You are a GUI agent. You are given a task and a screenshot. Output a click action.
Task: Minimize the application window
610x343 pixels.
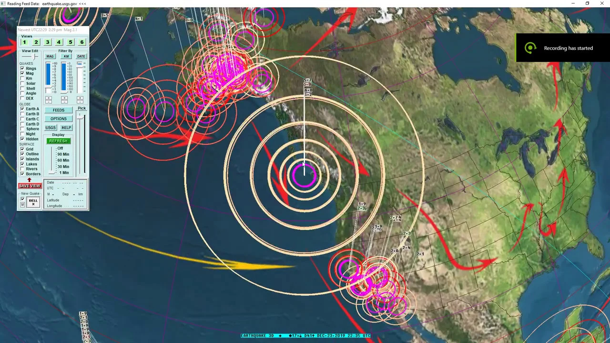pos(573,3)
